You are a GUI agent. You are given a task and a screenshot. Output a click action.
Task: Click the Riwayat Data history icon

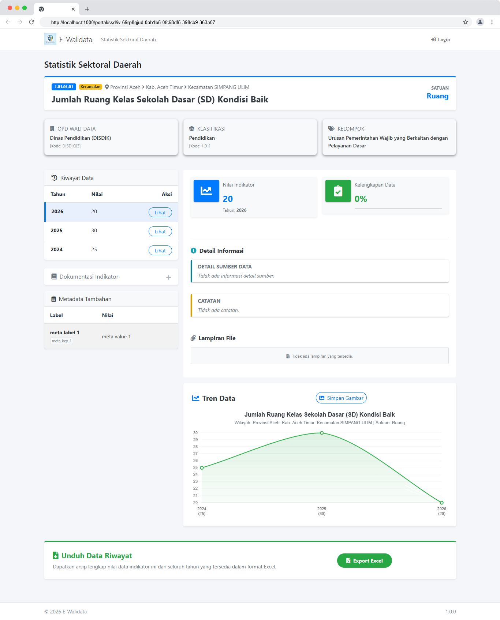pyautogui.click(x=54, y=178)
